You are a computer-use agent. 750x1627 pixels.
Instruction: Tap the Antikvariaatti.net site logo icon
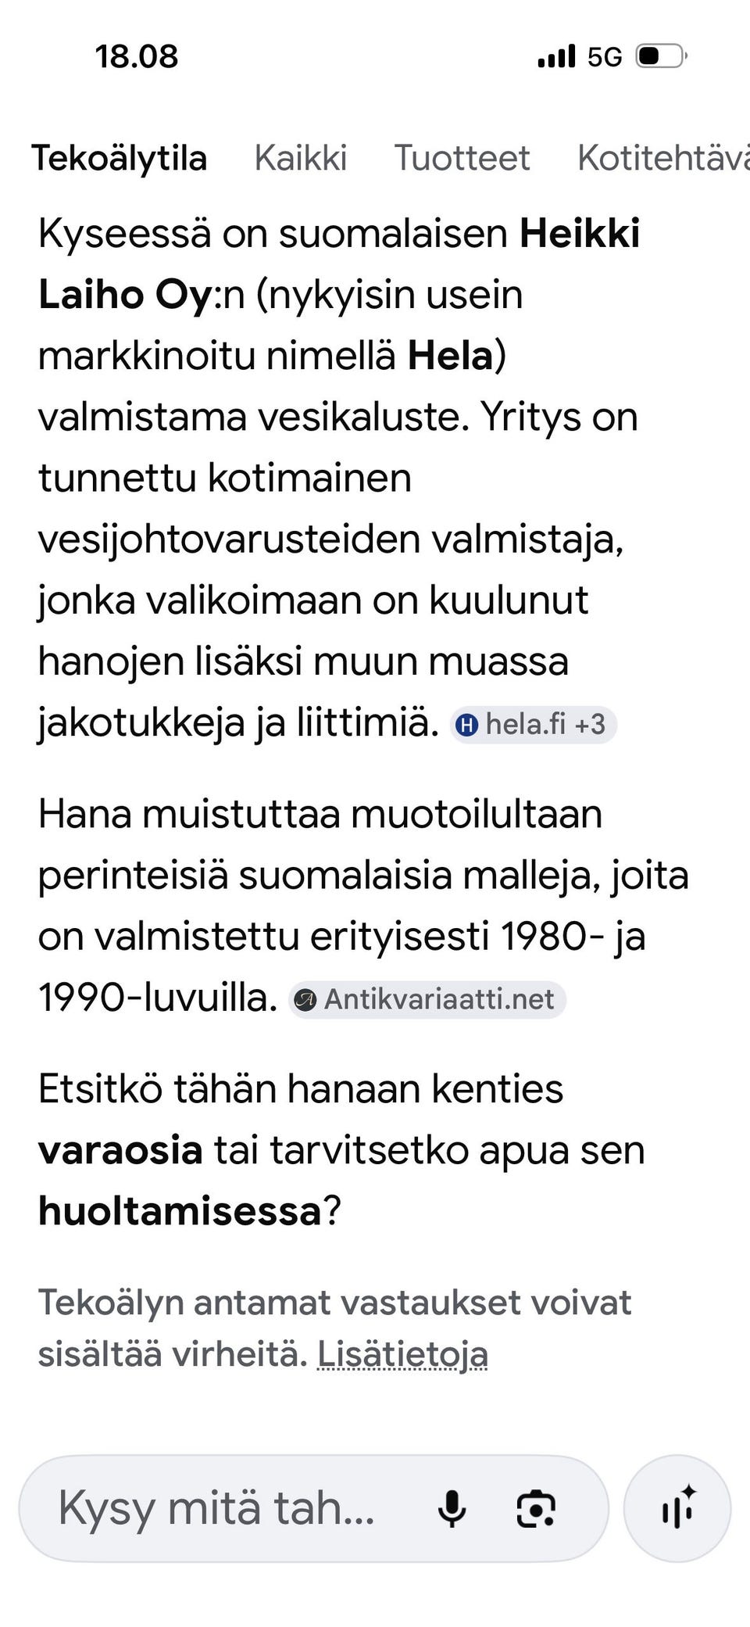click(306, 999)
